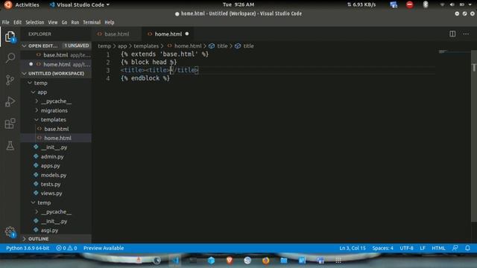This screenshot has width=477, height=268.
Task: Click the notifications bell in status bar
Action: (467, 248)
